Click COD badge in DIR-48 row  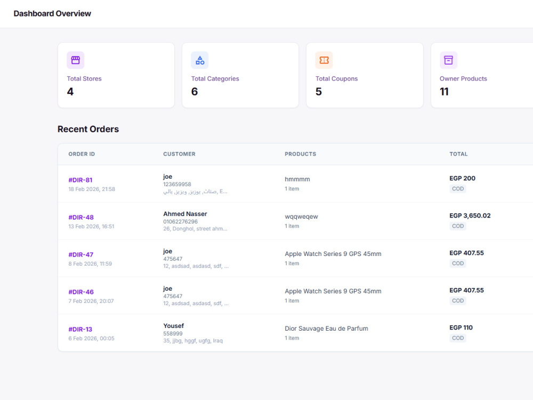coord(457,226)
